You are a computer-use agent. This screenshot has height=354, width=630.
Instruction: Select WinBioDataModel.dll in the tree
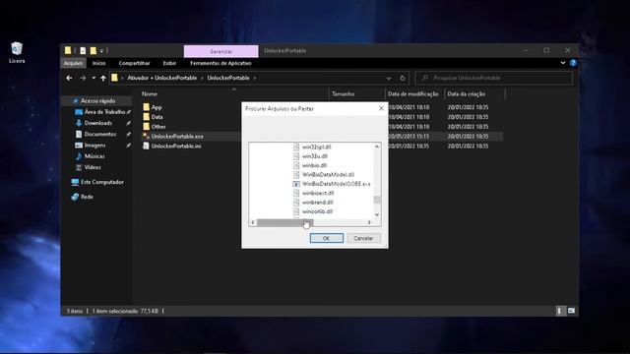pos(328,175)
